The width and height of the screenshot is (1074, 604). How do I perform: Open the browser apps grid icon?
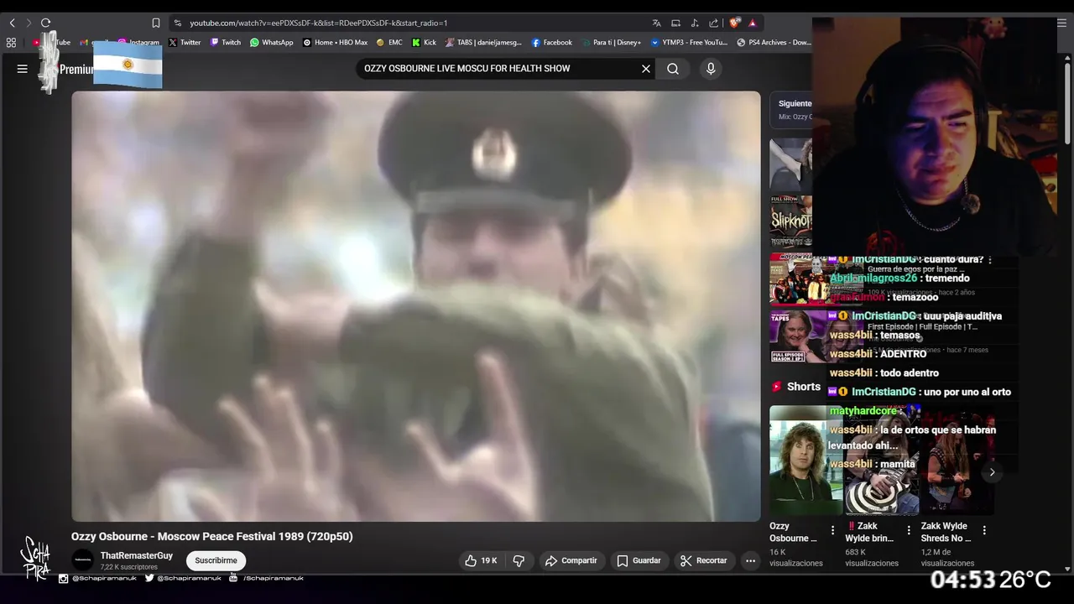[11, 42]
